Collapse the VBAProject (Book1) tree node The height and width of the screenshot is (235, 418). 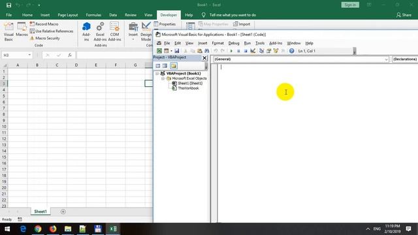pos(157,73)
